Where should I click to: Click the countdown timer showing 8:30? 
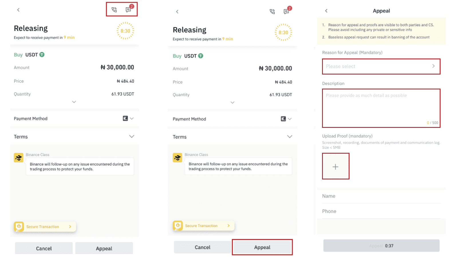coord(125,31)
